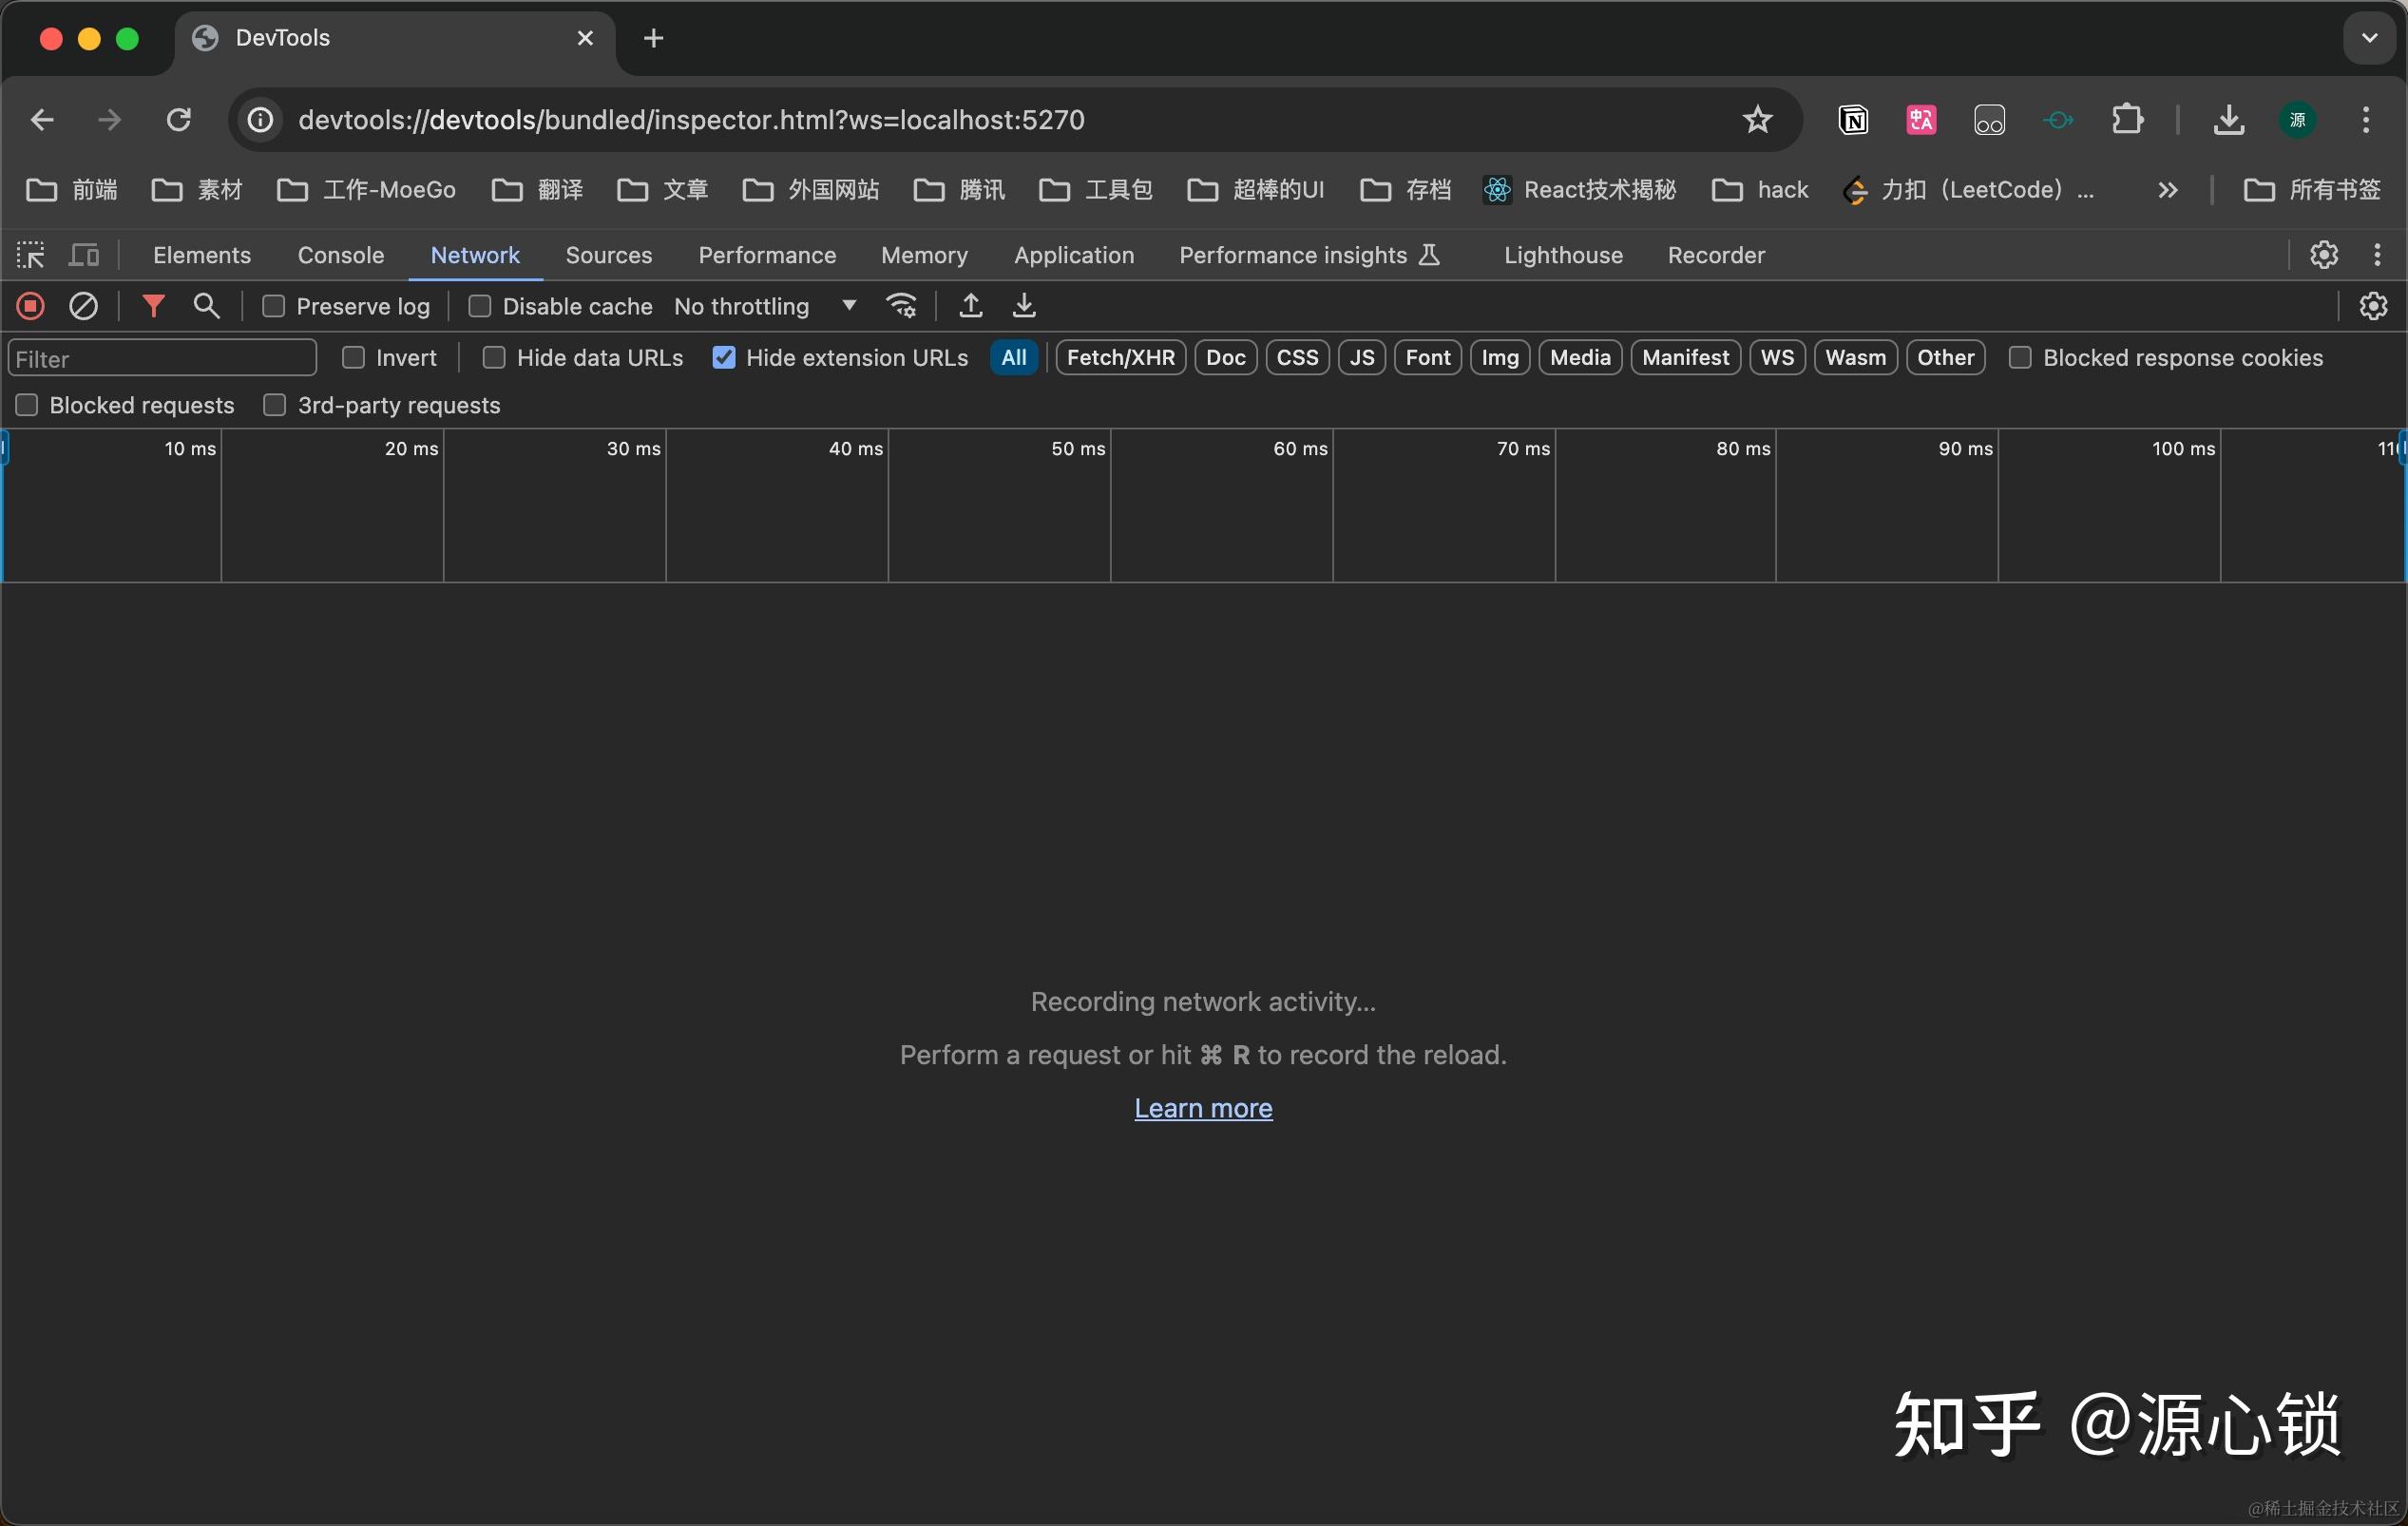
Task: Open Notion extension icon
Action: point(1853,120)
